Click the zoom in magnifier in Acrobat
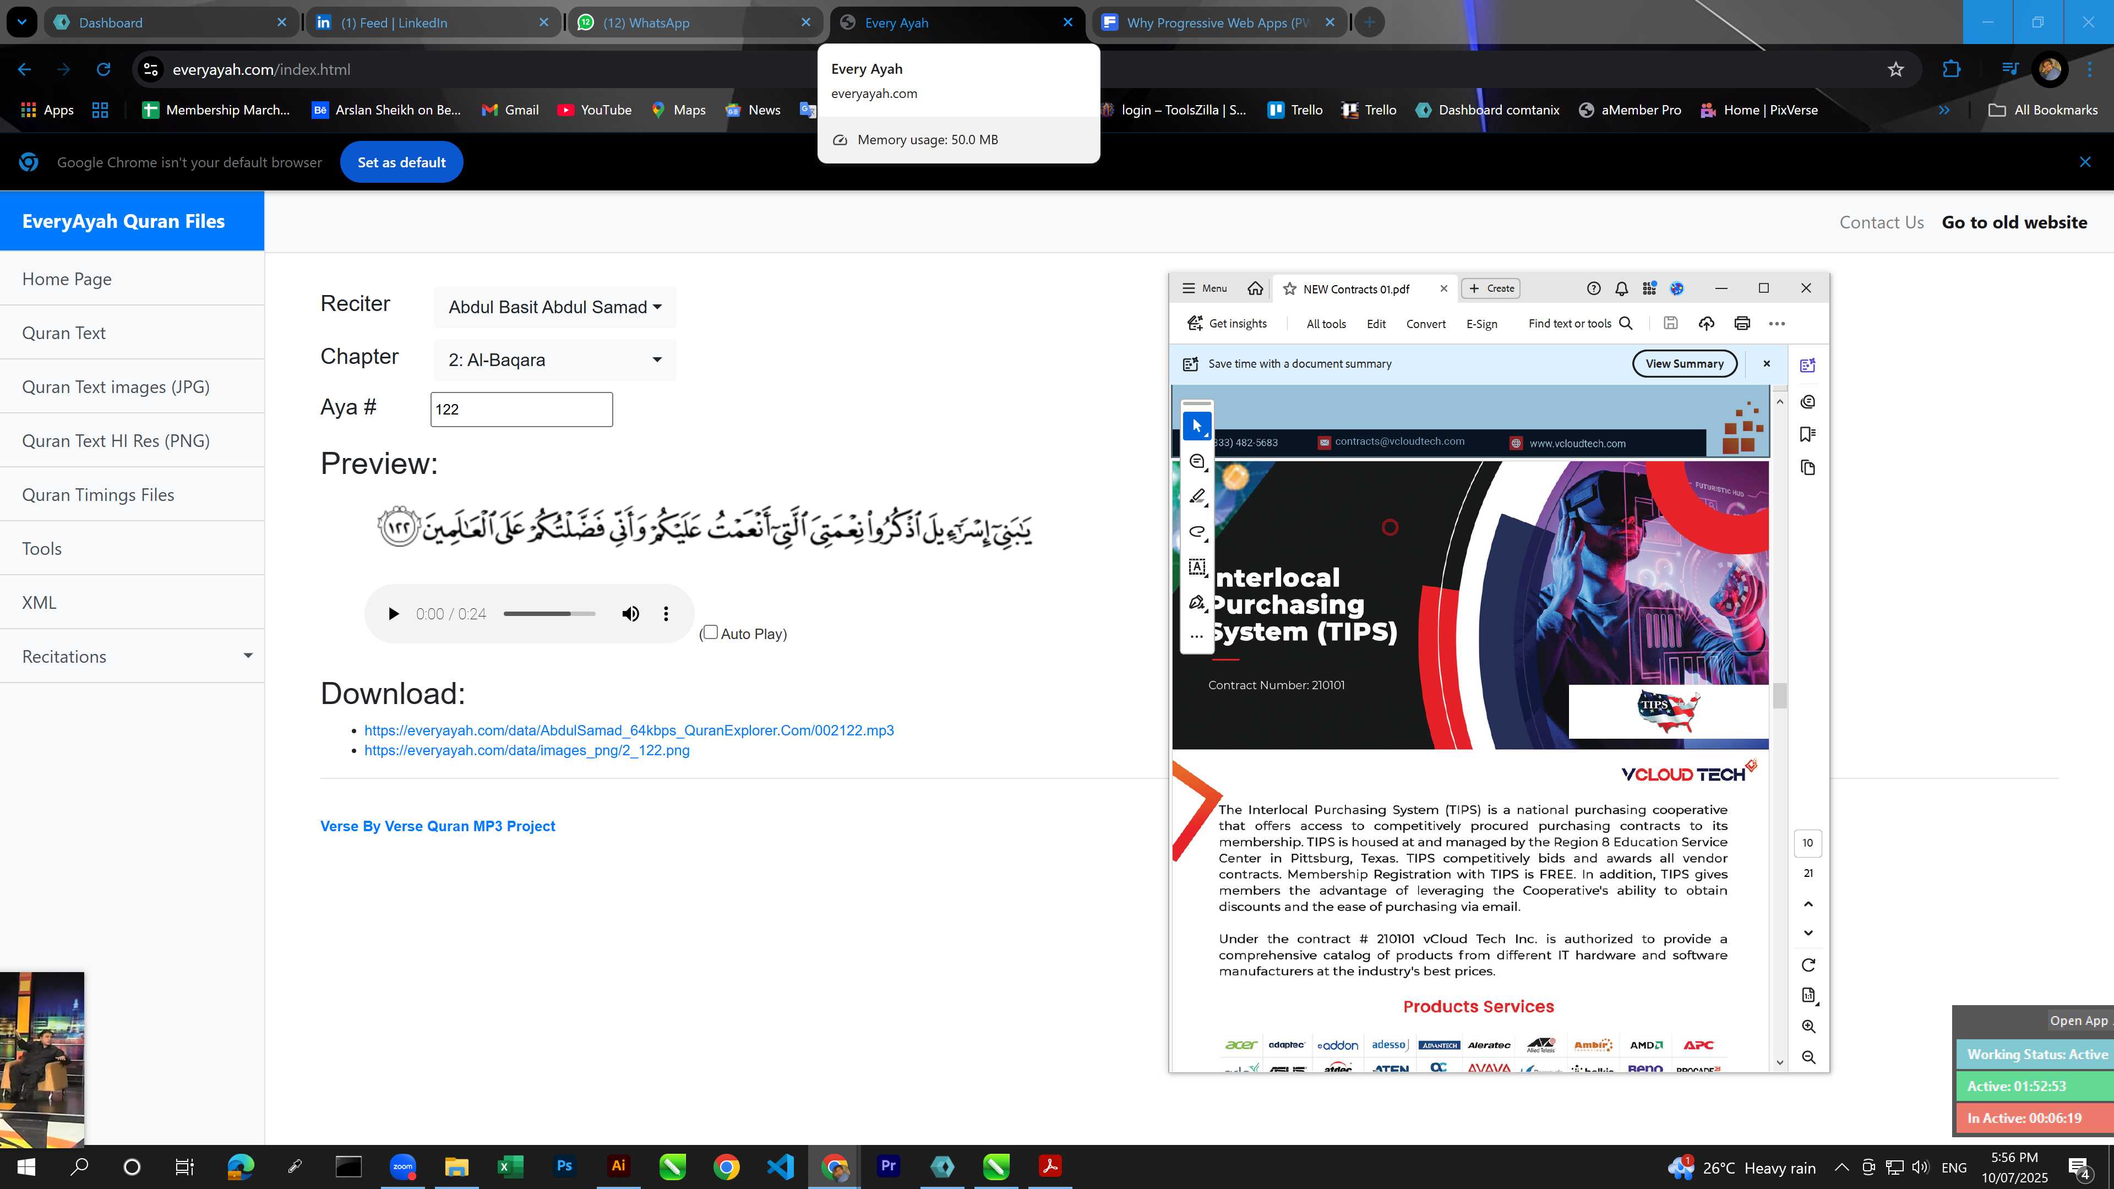The image size is (2114, 1189). coord(1808,1027)
